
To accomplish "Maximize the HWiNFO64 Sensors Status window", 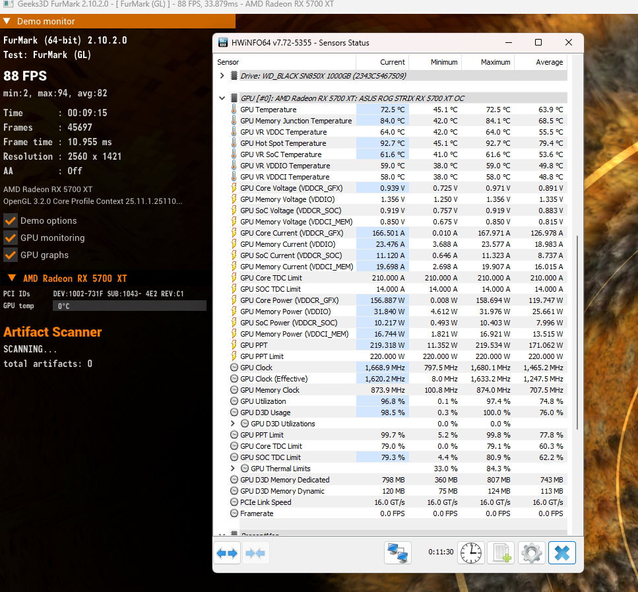I will (538, 42).
